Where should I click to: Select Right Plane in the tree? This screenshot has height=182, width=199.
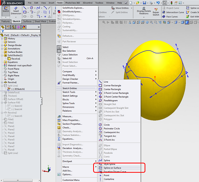(x=14, y=76)
